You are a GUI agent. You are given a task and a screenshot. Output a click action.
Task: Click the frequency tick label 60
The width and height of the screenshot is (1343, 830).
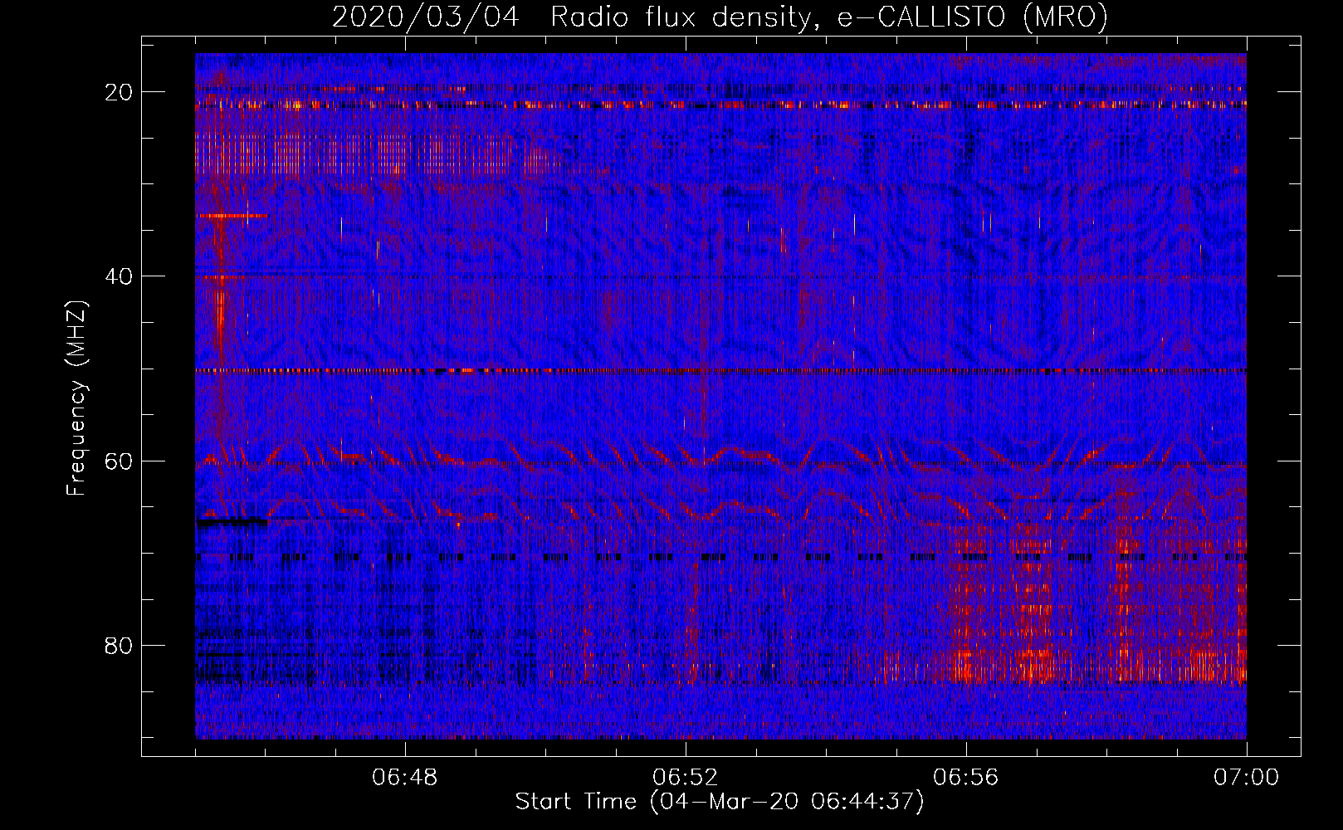(120, 461)
